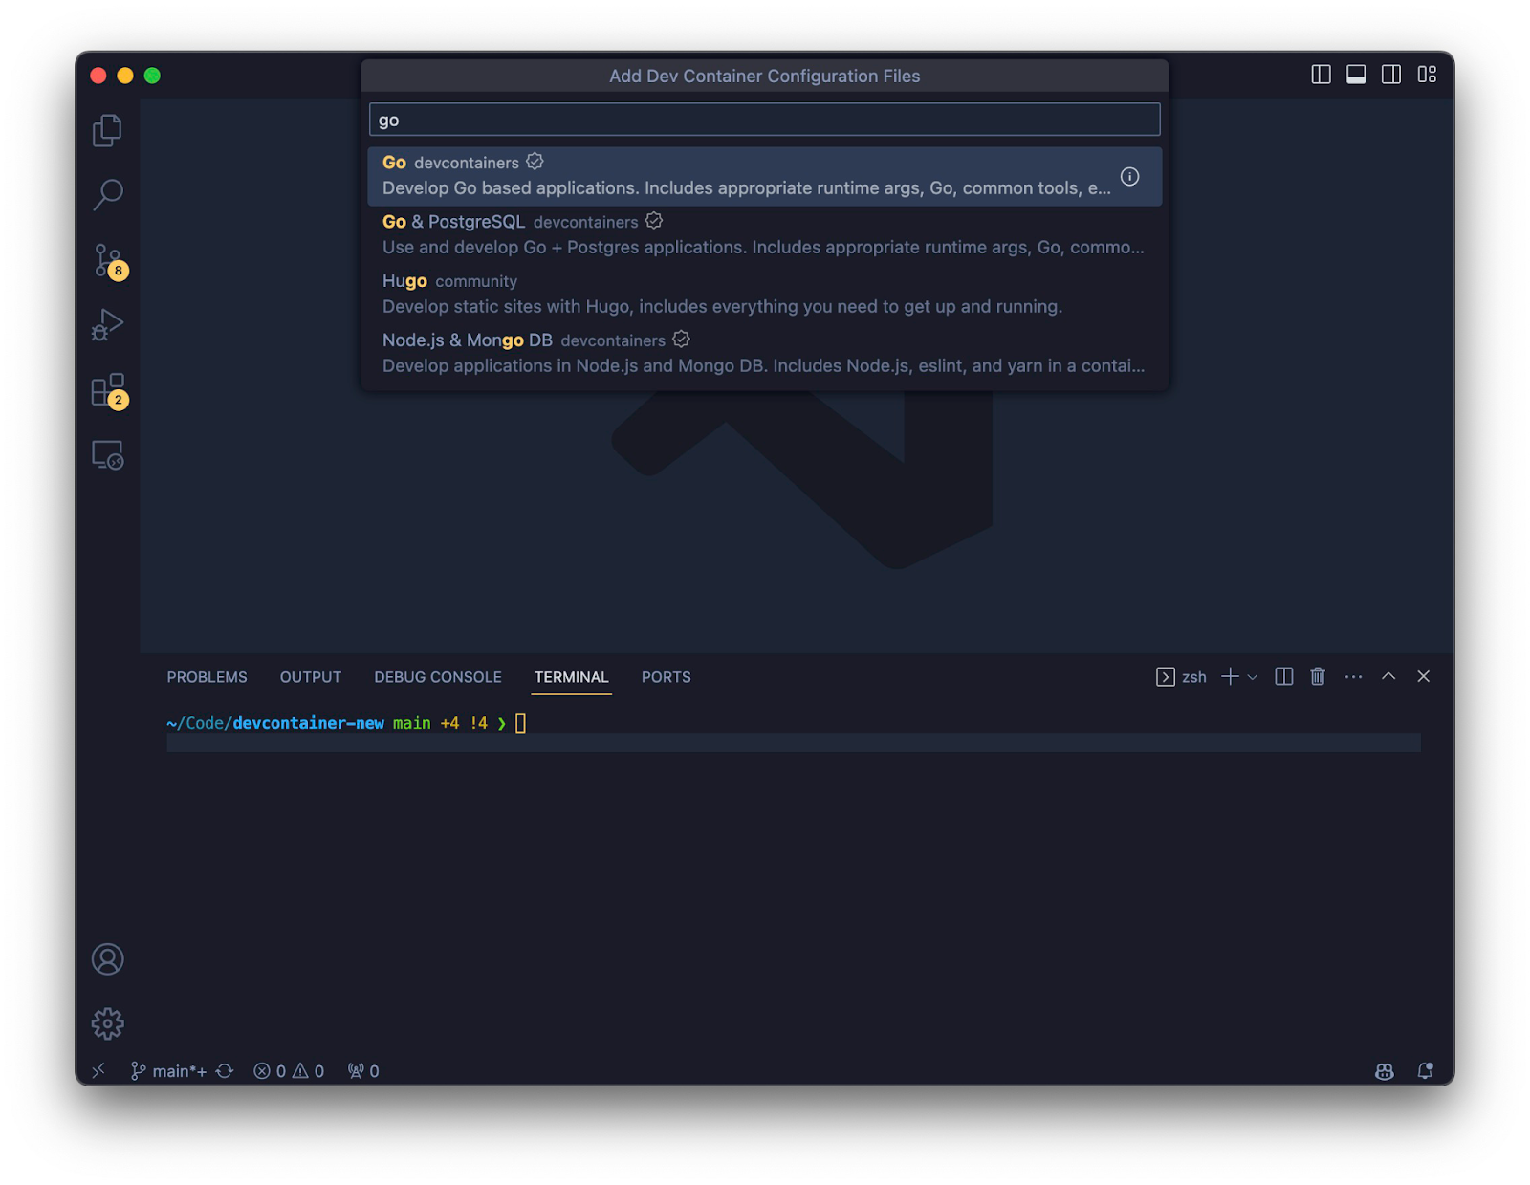
Task: Toggle primary side bar layout icon
Action: pyautogui.click(x=1321, y=75)
